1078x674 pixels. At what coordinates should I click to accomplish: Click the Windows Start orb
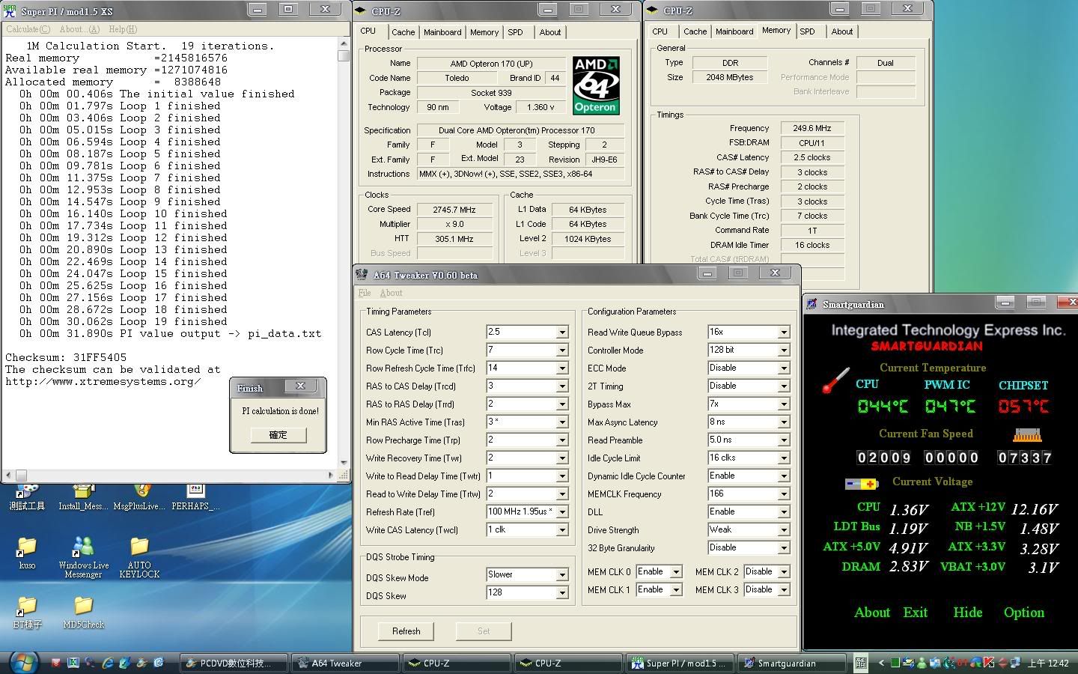coord(22,662)
